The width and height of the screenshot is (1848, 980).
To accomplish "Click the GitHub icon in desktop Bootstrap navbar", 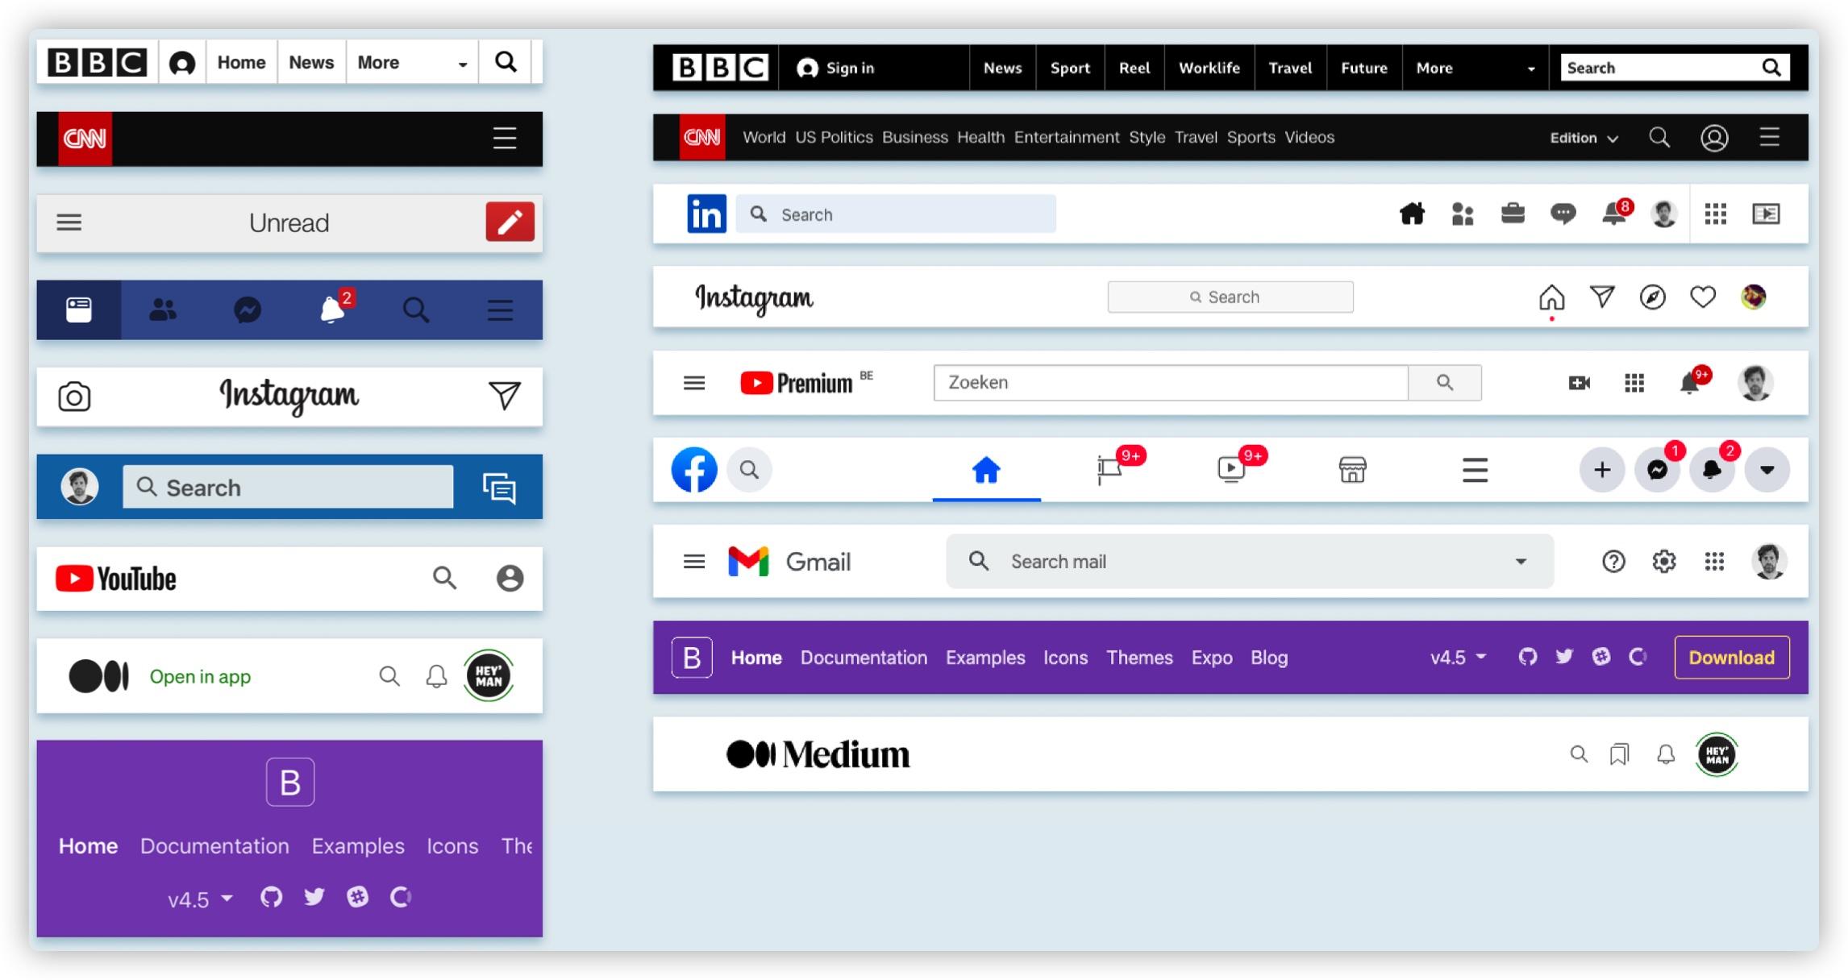I will pyautogui.click(x=1527, y=657).
